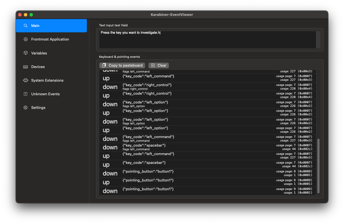Click into the text input test field
Viewport: 344px width, 224px height.
pyautogui.click(x=207, y=40)
